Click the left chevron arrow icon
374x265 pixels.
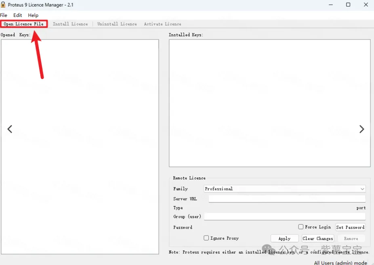point(10,129)
